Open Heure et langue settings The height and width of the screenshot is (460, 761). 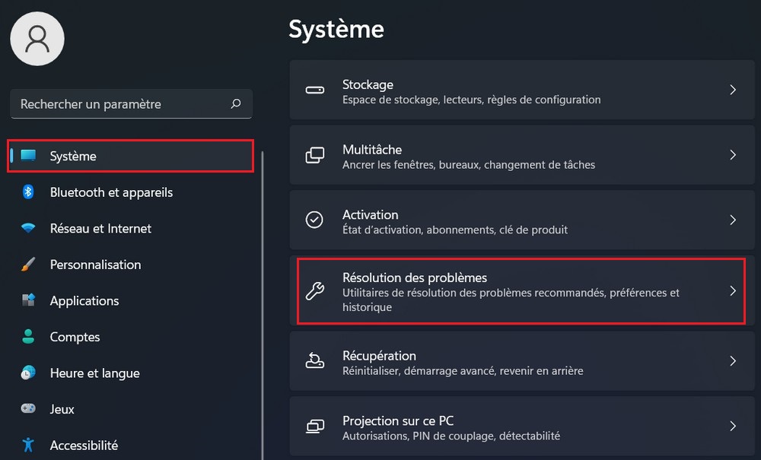(94, 373)
